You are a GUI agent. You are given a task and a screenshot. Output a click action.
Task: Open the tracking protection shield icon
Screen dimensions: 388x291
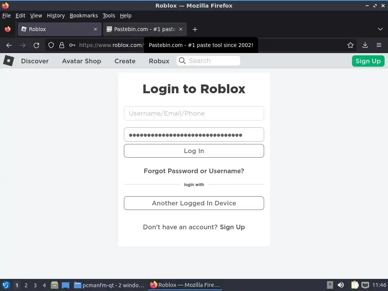(x=51, y=45)
